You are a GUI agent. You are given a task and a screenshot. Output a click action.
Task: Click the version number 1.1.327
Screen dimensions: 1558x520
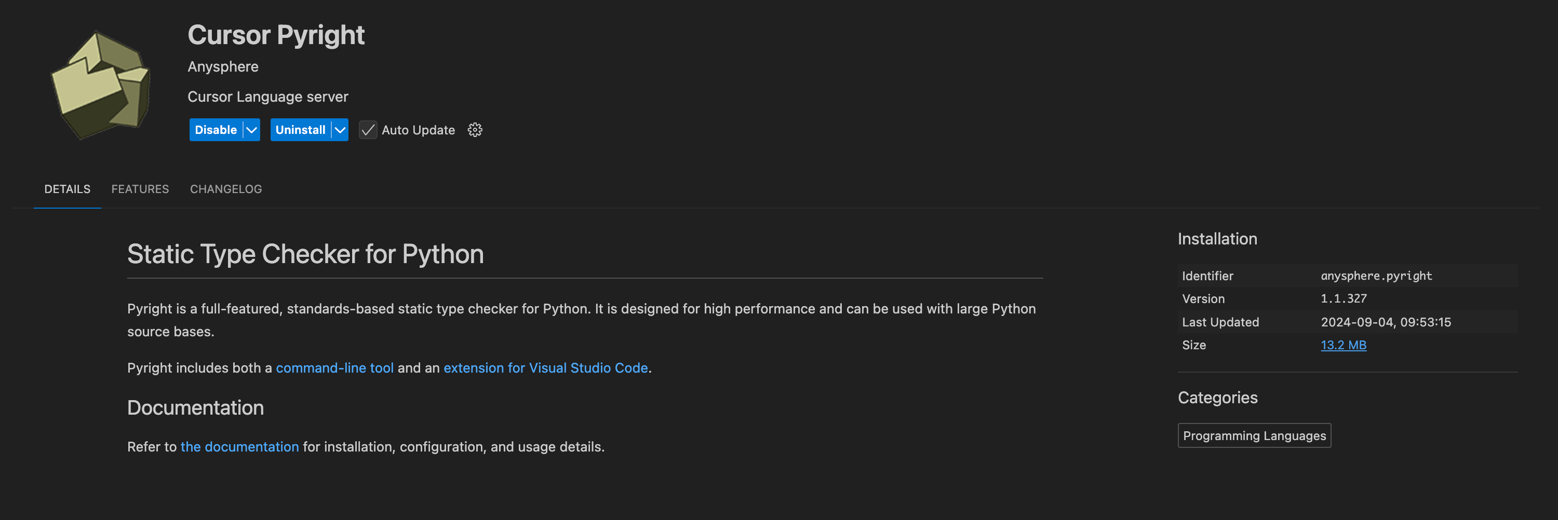[1344, 299]
